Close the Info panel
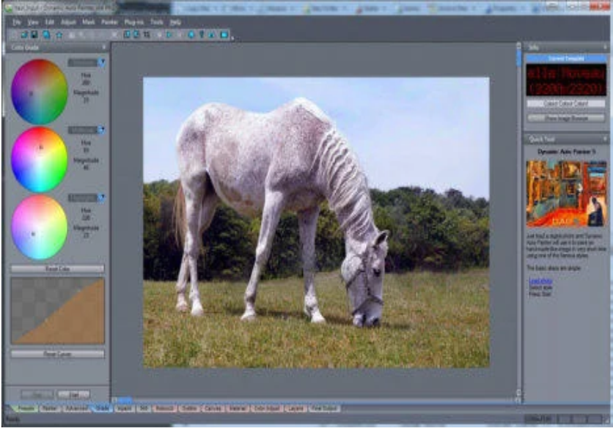The width and height of the screenshot is (613, 428). click(606, 48)
